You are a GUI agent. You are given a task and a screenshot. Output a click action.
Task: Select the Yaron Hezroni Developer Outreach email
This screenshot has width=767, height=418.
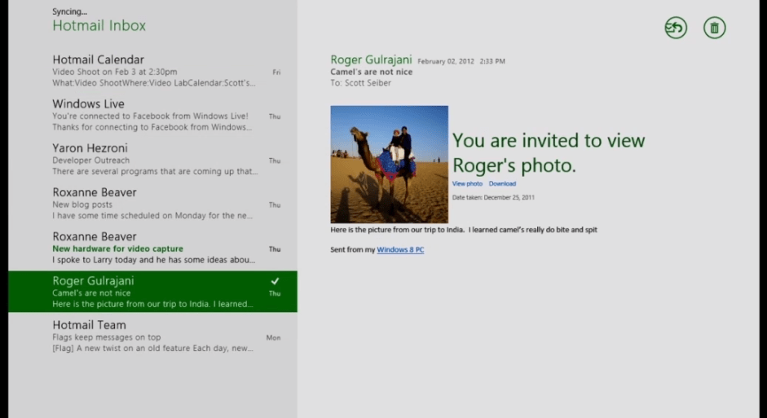click(x=152, y=160)
